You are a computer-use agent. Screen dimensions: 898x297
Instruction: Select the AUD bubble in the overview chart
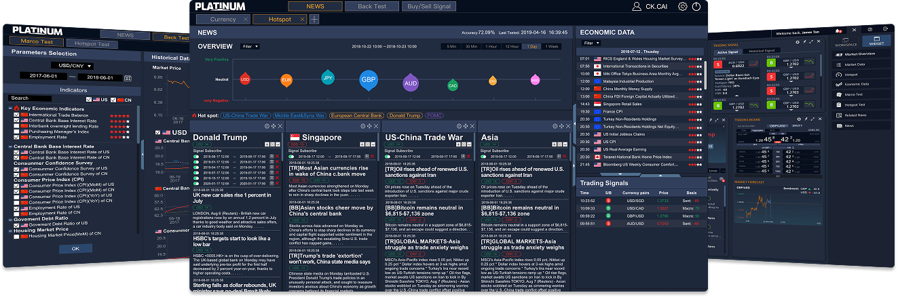(x=411, y=83)
